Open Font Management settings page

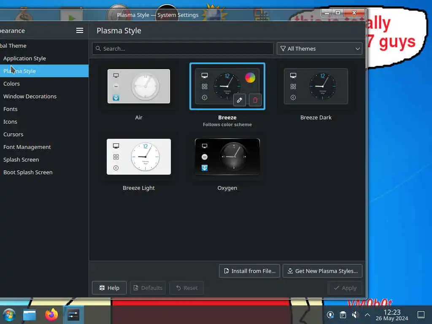(44, 147)
